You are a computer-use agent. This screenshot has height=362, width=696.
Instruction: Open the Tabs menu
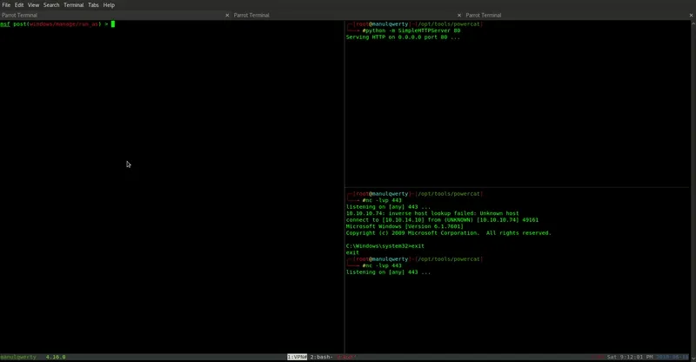93,5
